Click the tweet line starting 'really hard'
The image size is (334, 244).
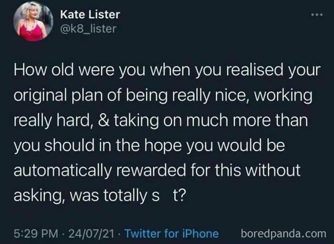161,121
